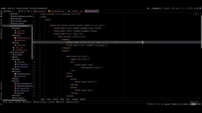Viewport: 202px width, 113px height.
Task: Click the master git branch in status bar
Action: coord(184,104)
